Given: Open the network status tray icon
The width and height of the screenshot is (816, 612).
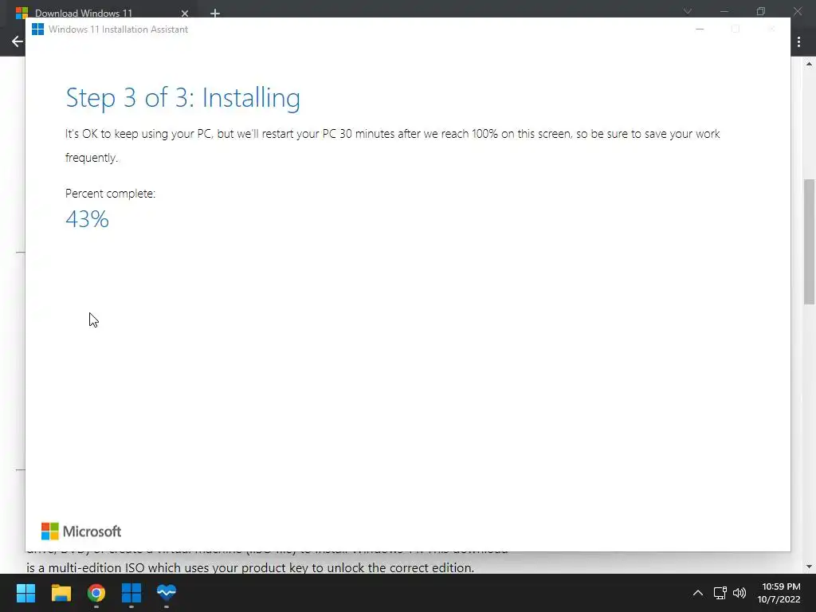Looking at the screenshot, I should tap(720, 593).
